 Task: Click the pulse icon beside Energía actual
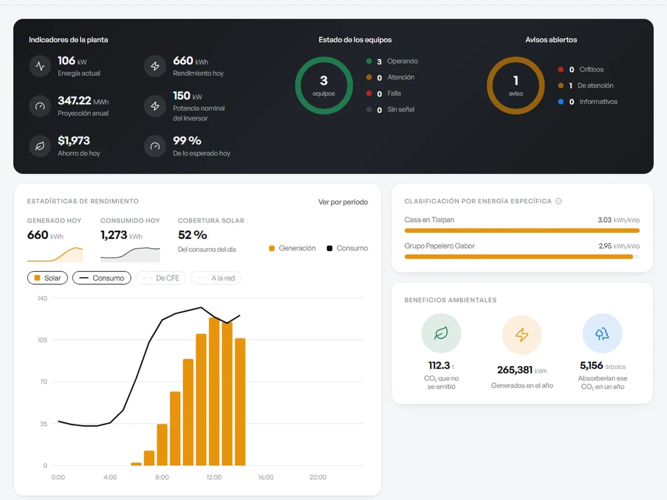coord(40,66)
